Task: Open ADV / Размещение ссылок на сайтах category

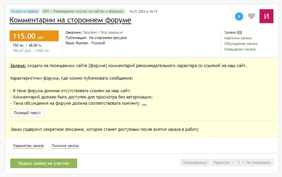Action: pos(83,11)
